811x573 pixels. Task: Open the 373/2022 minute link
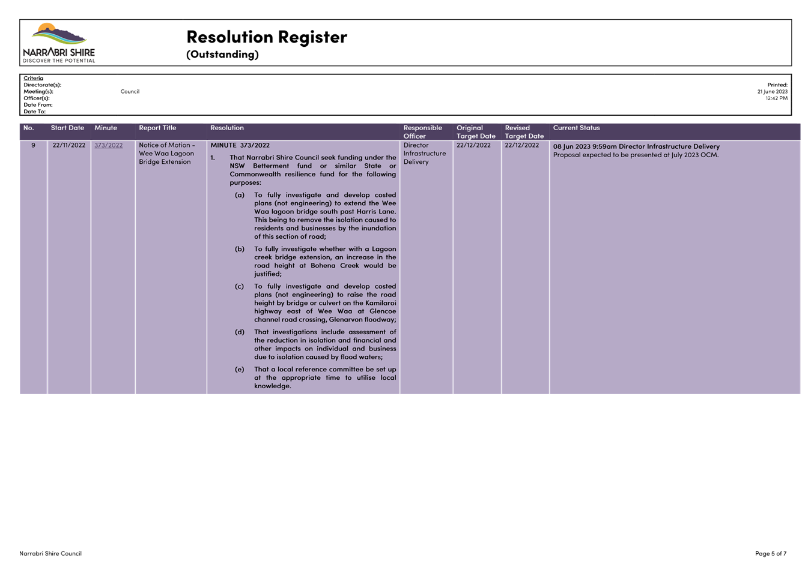click(108, 145)
